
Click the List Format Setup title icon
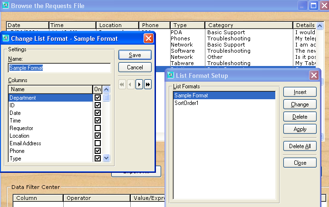(171, 75)
